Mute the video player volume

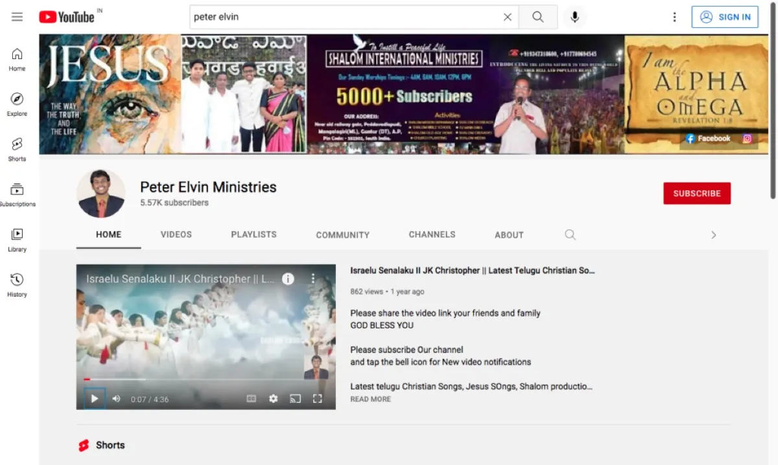coord(116,398)
